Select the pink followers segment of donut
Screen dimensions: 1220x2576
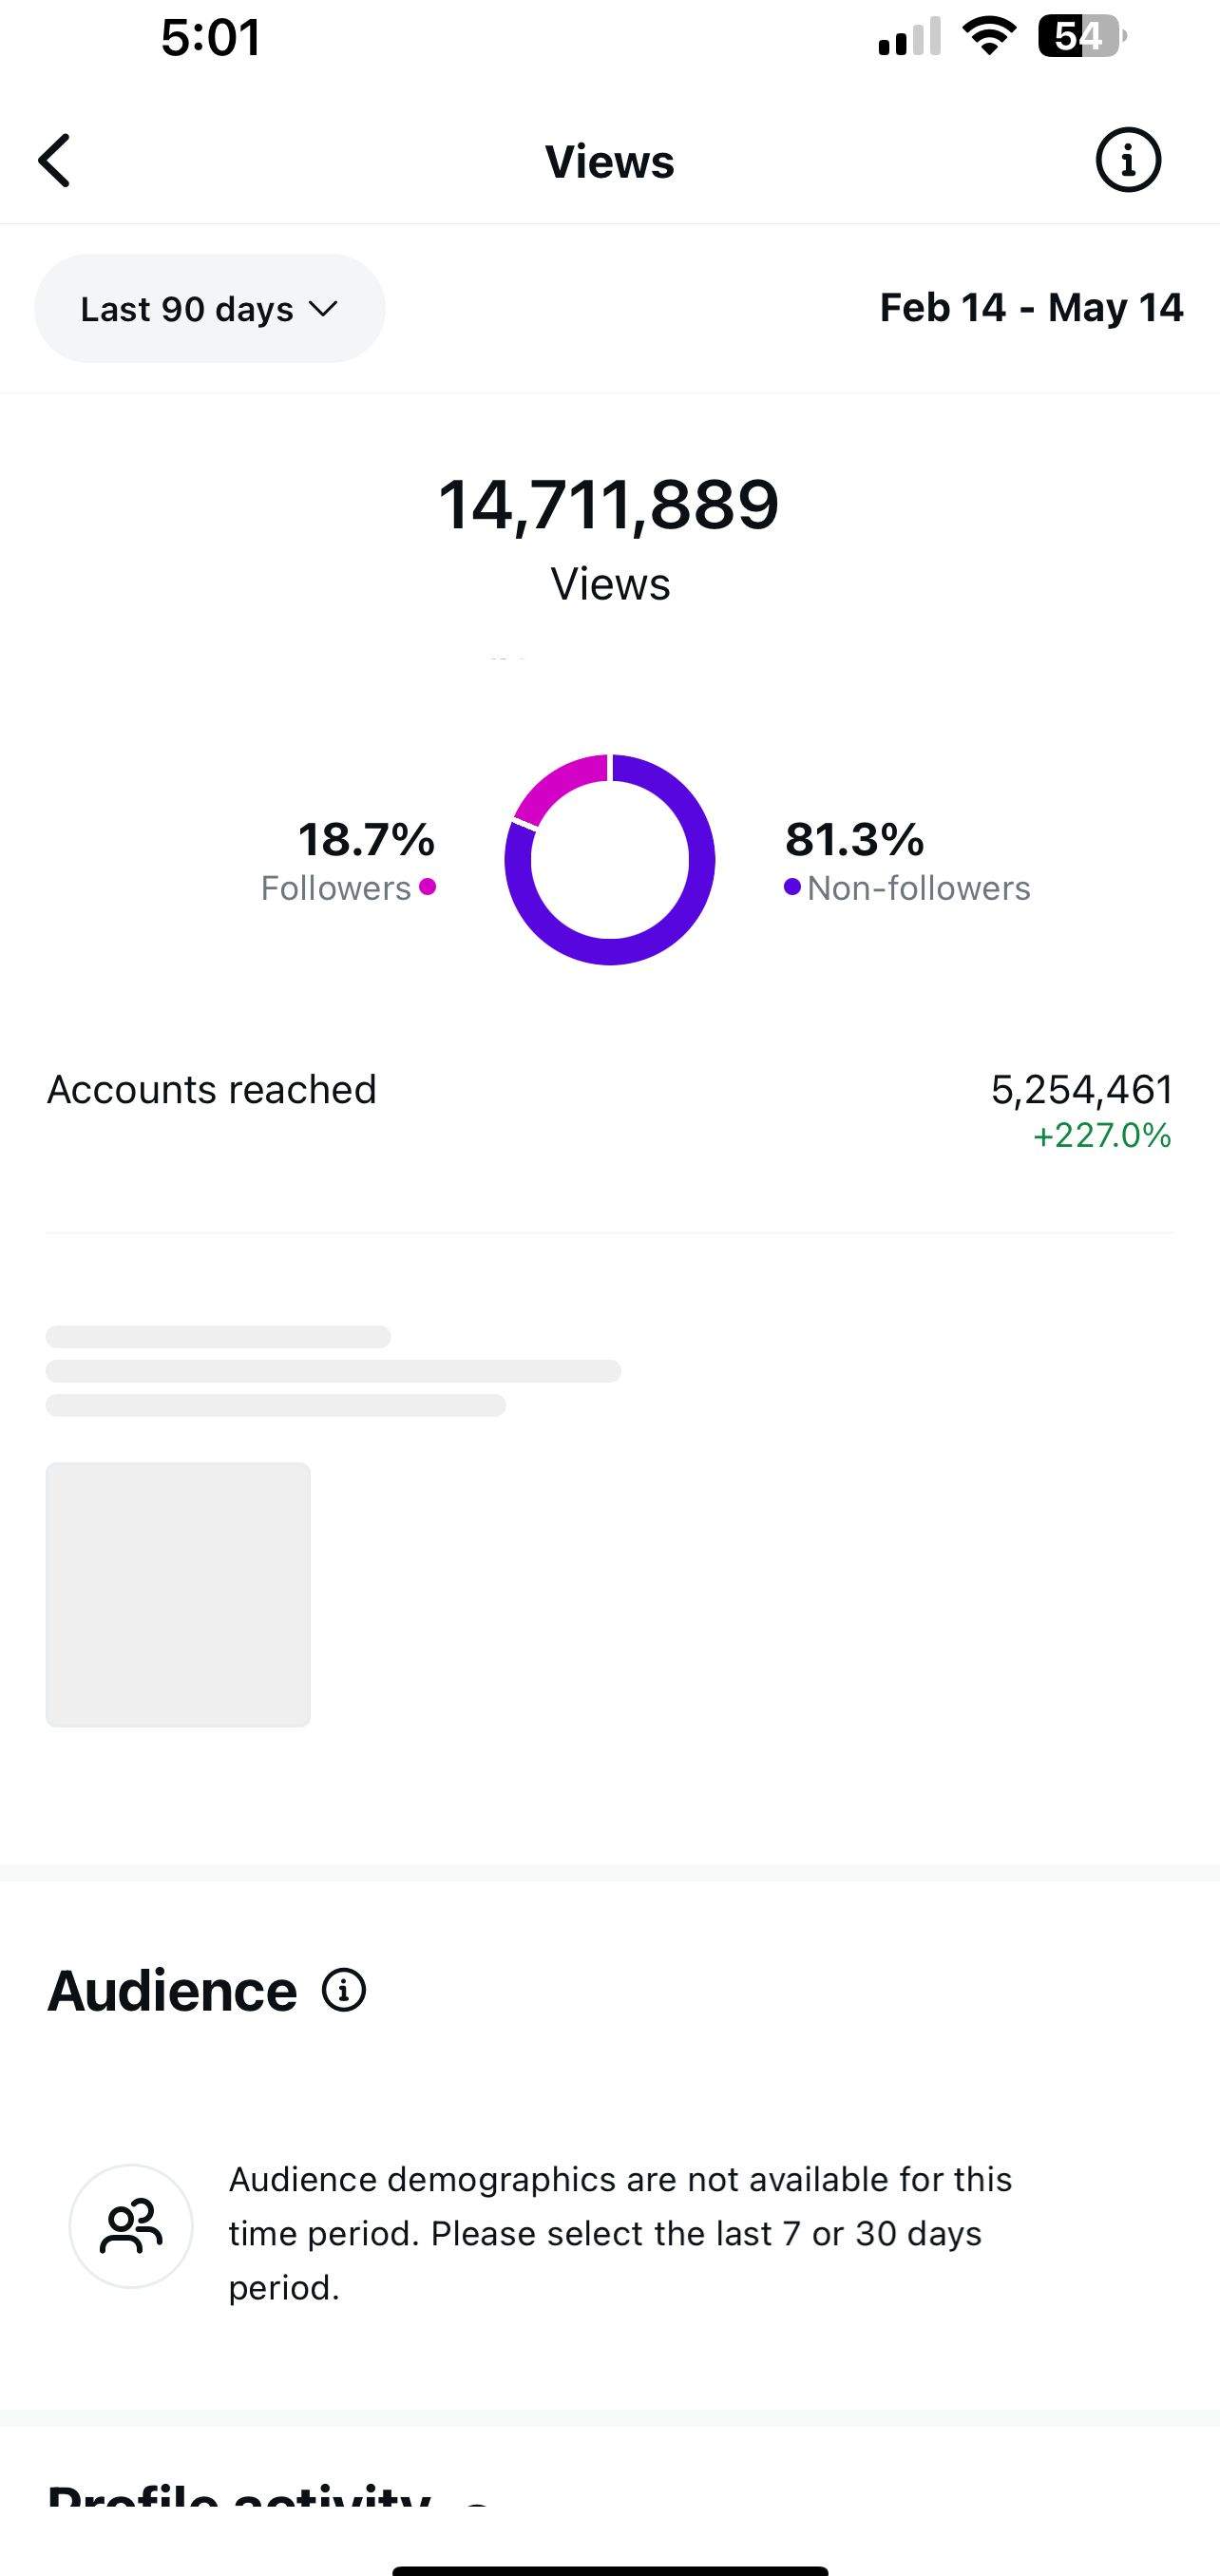[556, 785]
